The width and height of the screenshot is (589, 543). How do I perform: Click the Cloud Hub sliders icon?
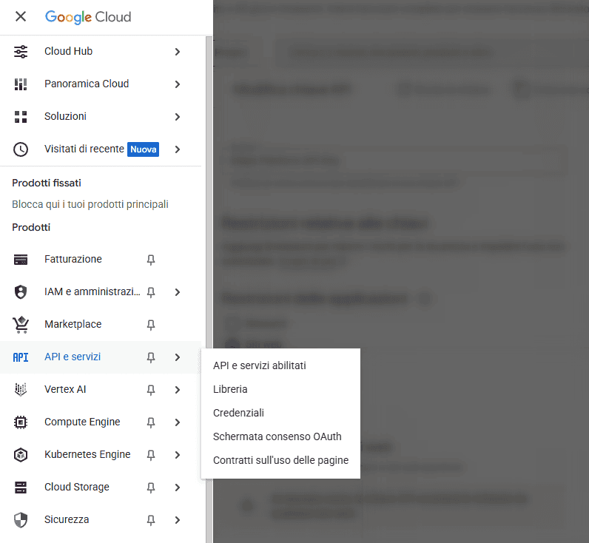pos(21,52)
